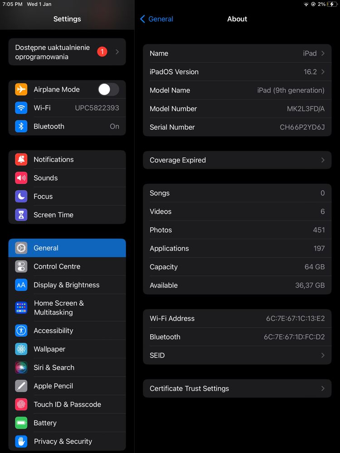Tap the Wallpaper flower icon
340x453 pixels.
coord(21,349)
